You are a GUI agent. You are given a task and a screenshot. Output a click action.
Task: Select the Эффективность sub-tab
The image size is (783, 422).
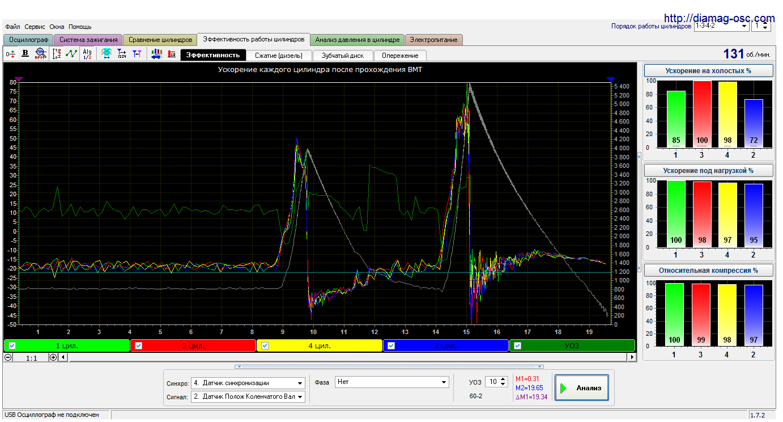tap(213, 55)
